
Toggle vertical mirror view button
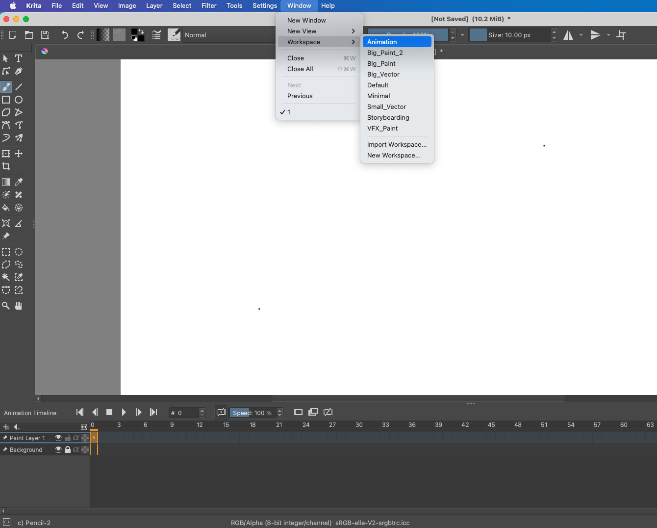595,35
